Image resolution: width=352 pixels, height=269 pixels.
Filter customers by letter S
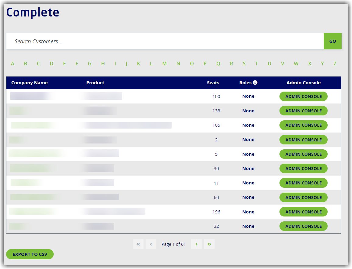244,64
